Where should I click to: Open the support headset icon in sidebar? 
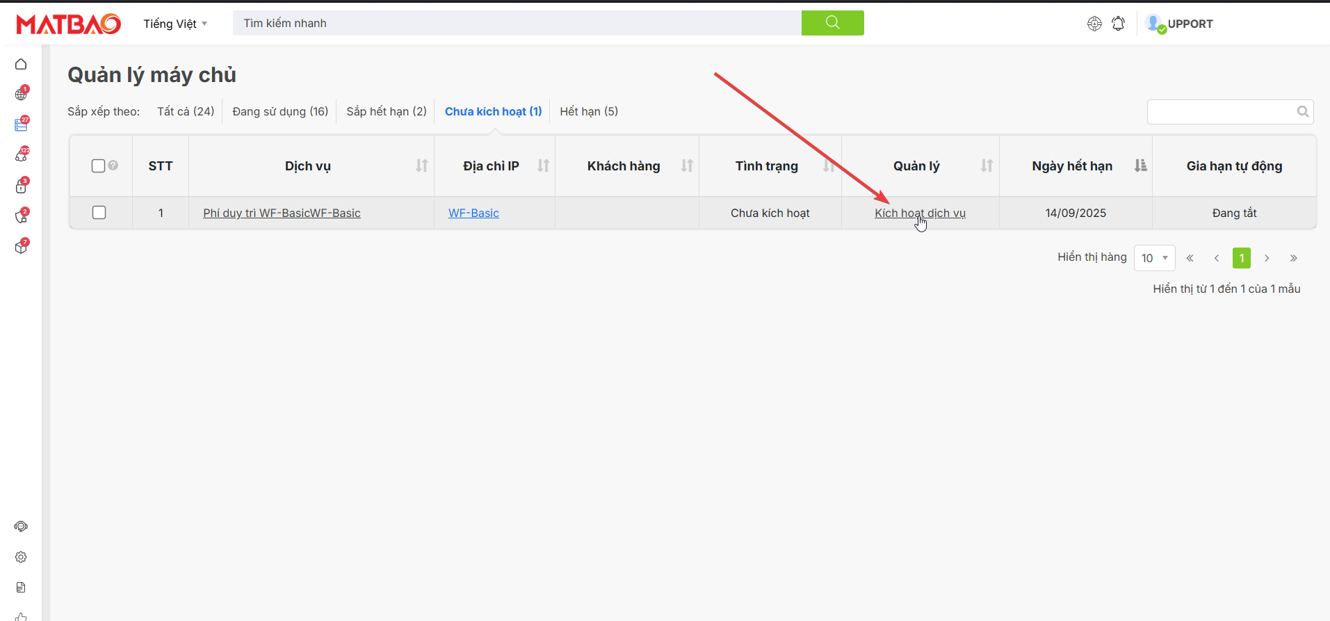click(21, 526)
